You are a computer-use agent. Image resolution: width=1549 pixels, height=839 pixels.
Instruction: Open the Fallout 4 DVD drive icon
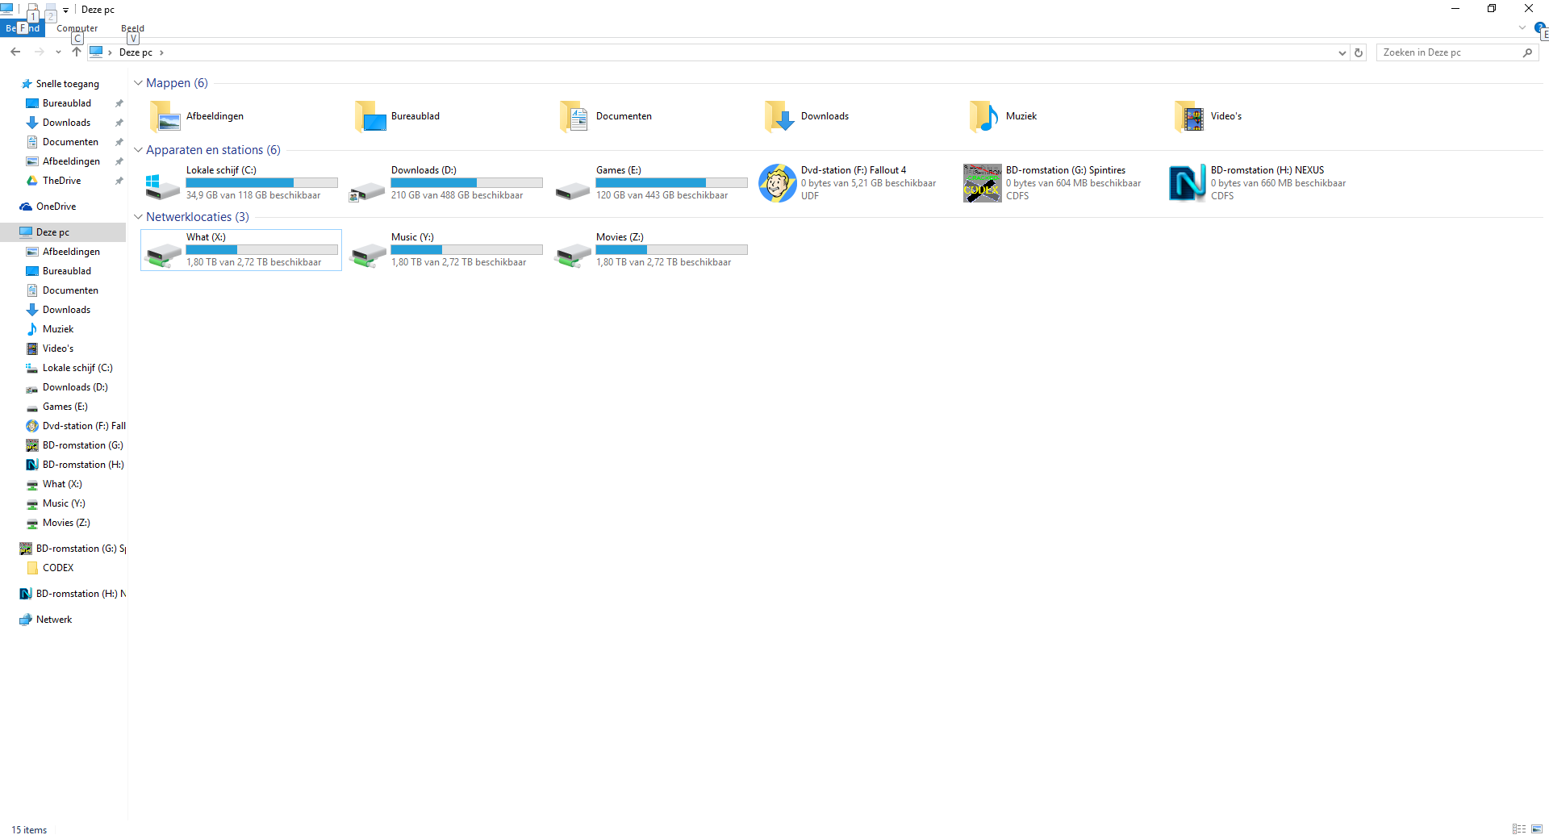pos(777,183)
